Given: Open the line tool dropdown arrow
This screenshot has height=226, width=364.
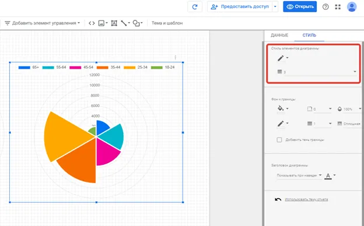Looking at the screenshot, I should [129, 23].
